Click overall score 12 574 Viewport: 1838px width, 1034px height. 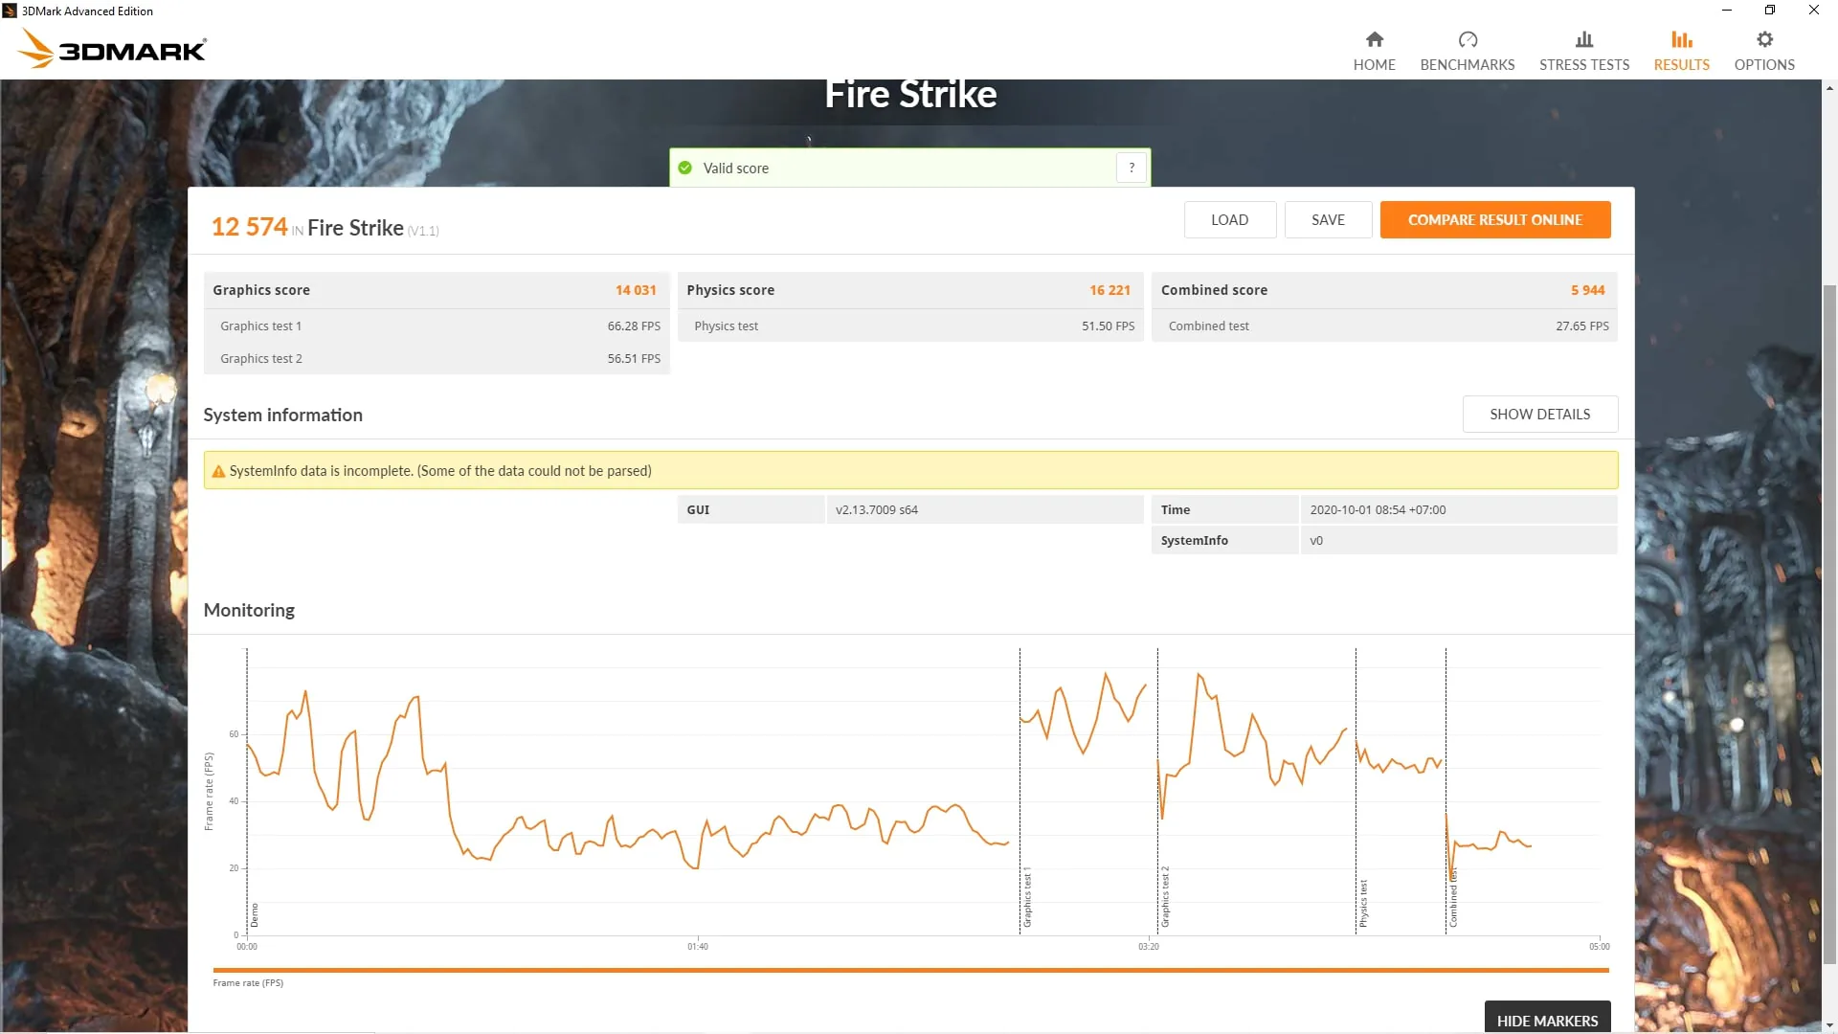pyautogui.click(x=249, y=227)
